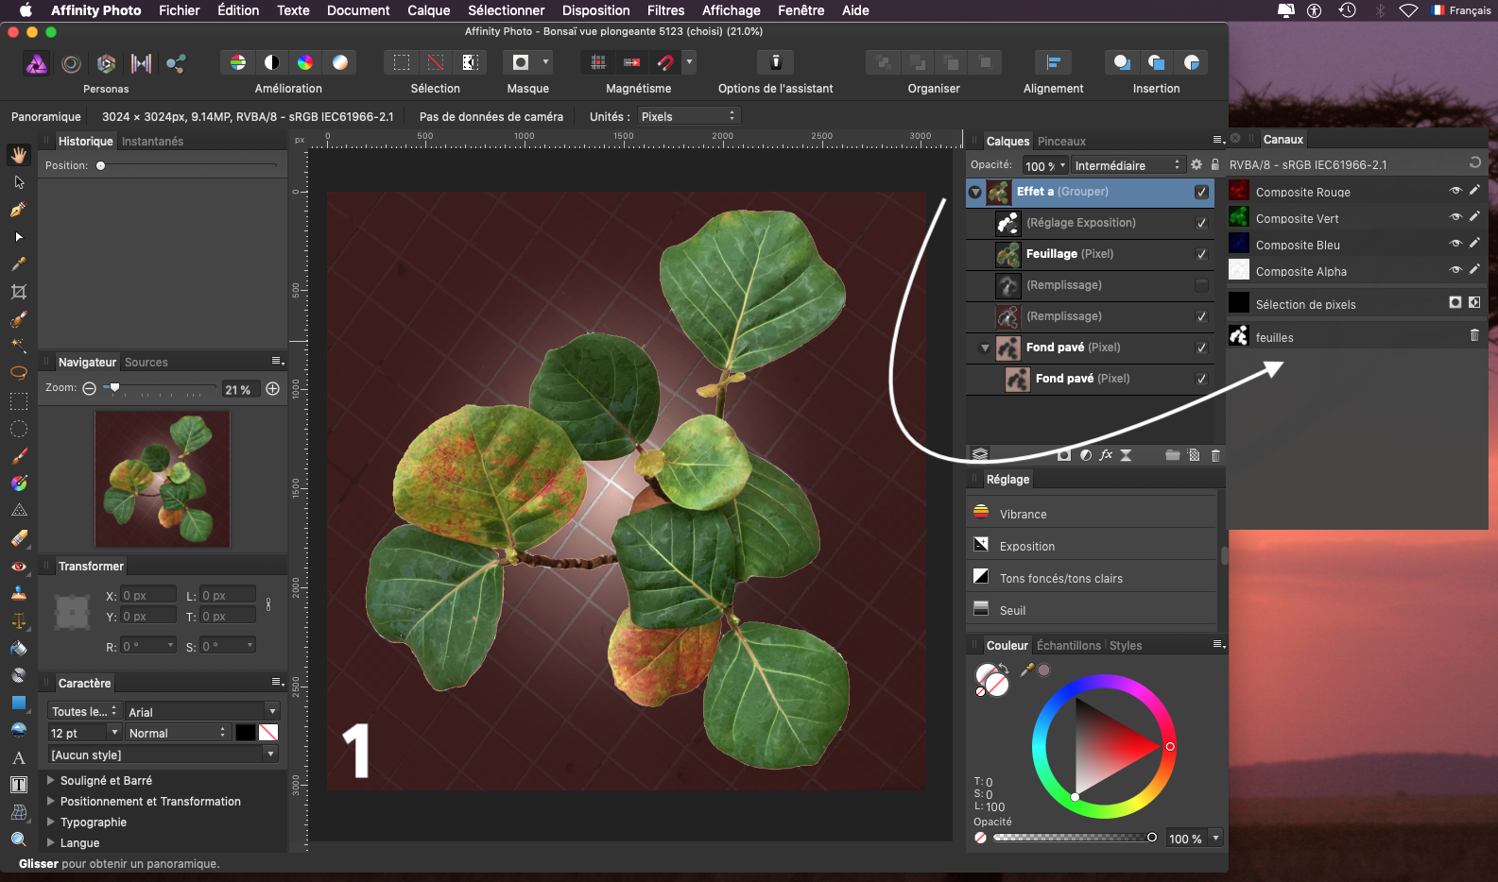Switch to the Pinceaux tab
This screenshot has width=1498, height=882.
pyautogui.click(x=1061, y=142)
